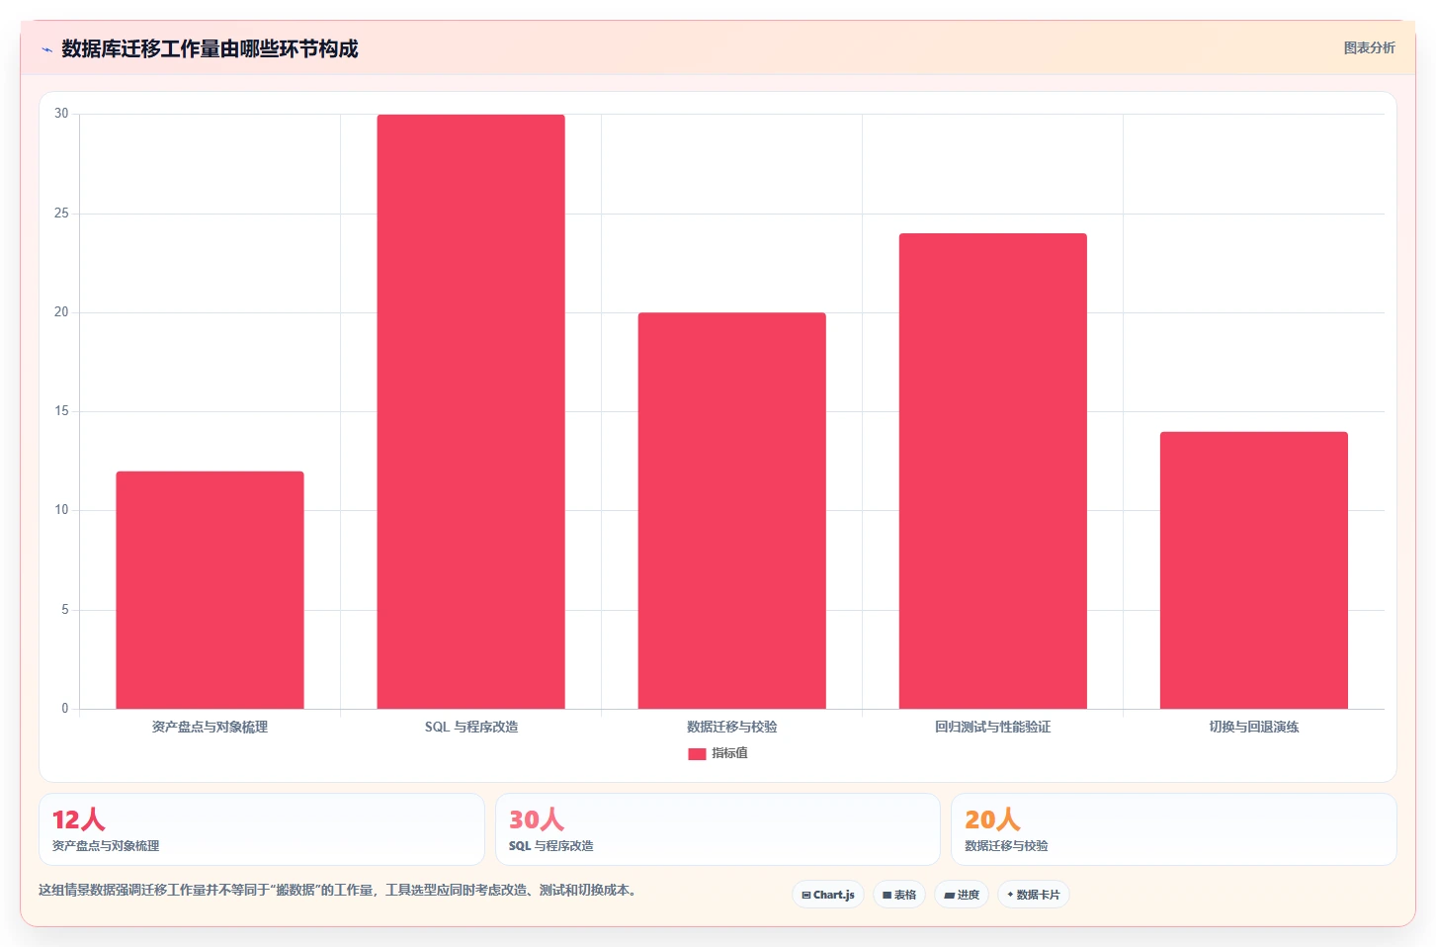Click the 表格 tag chip
The width and height of the screenshot is (1436, 947).
coord(899,895)
